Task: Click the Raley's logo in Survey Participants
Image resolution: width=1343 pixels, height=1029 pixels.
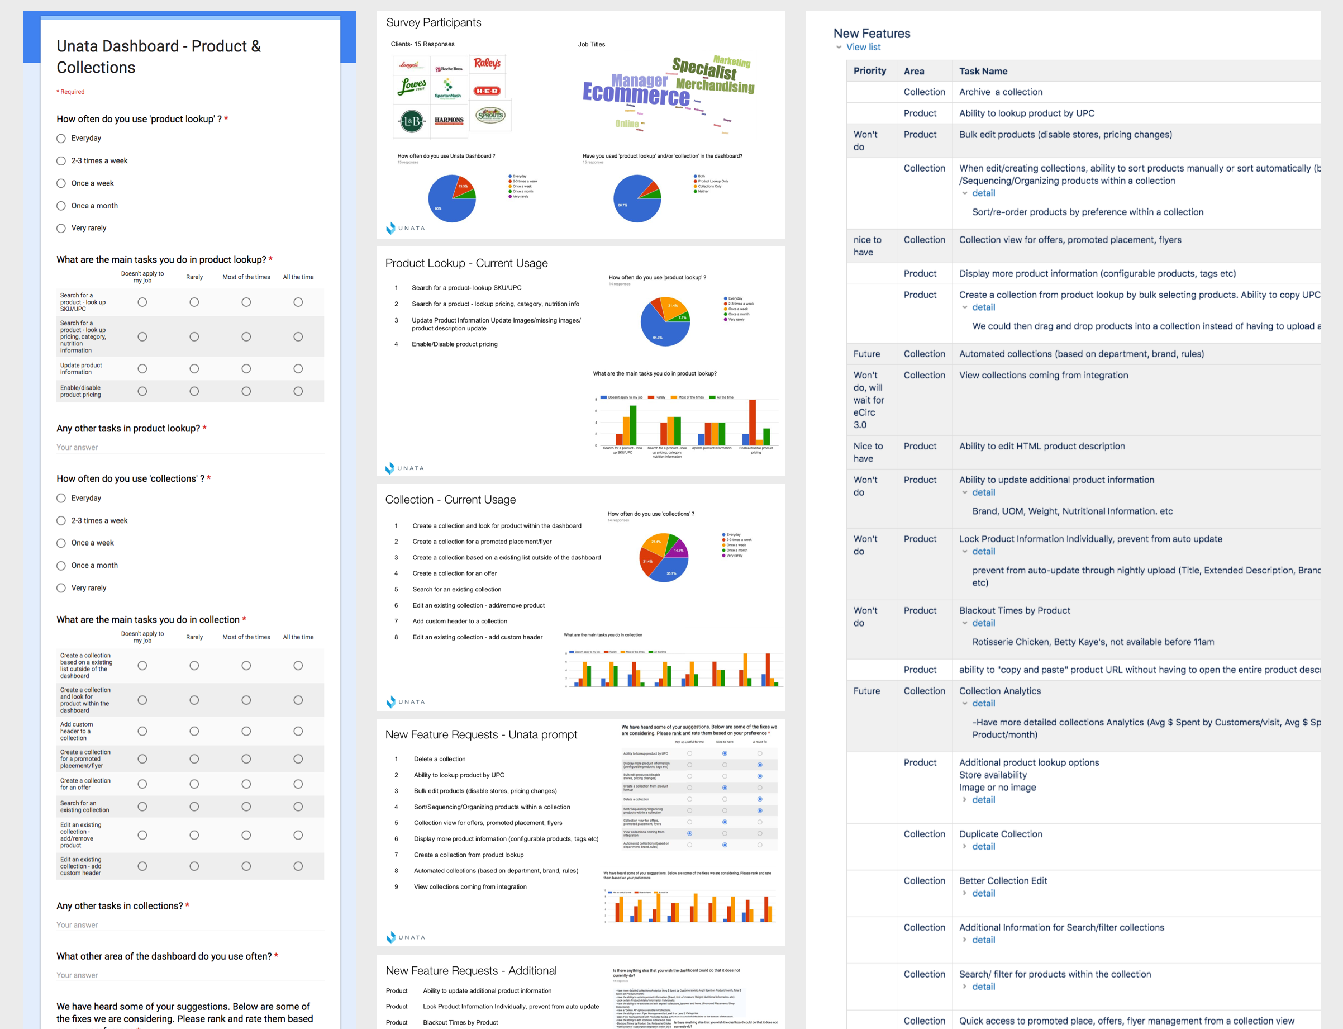Action: (487, 64)
